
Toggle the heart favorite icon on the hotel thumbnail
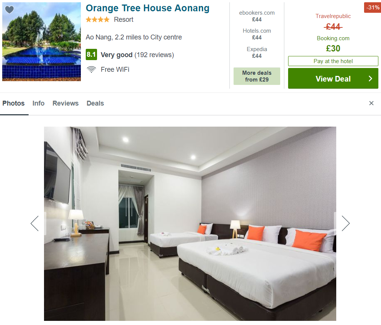click(9, 10)
